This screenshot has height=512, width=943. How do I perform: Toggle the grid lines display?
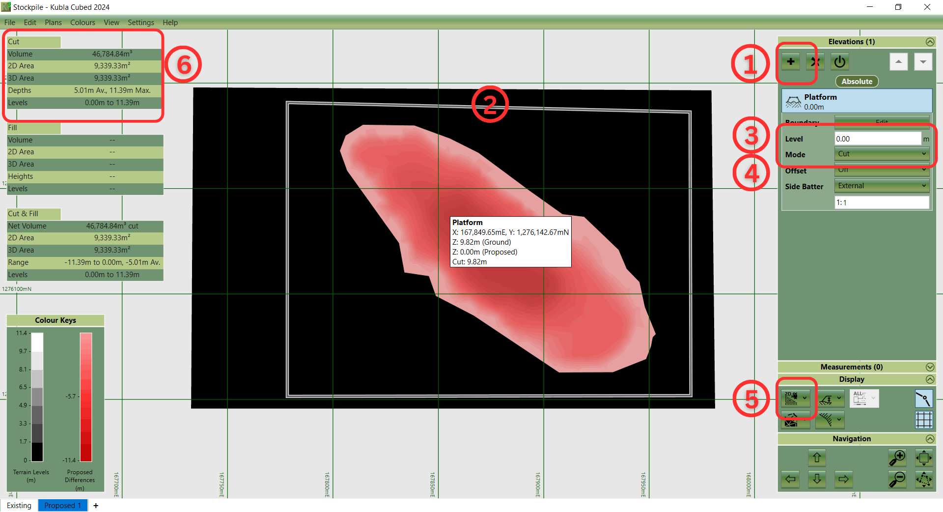coord(924,420)
